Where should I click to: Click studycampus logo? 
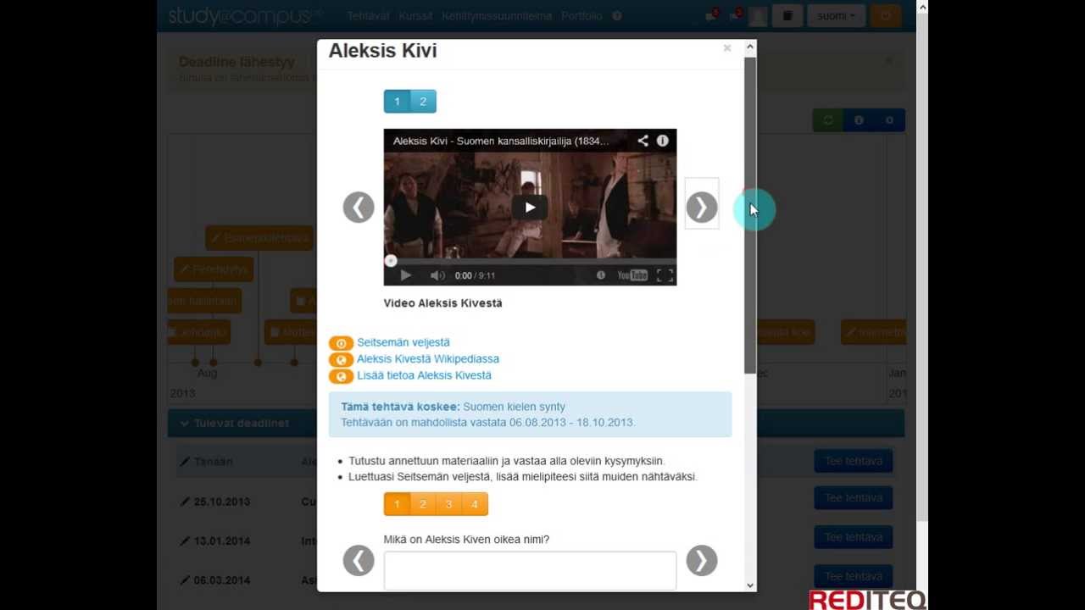click(x=246, y=15)
